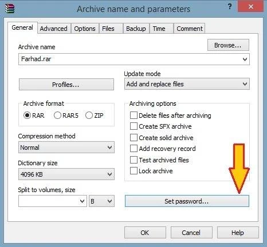Close the Archive name and parameters dialog

point(251,7)
